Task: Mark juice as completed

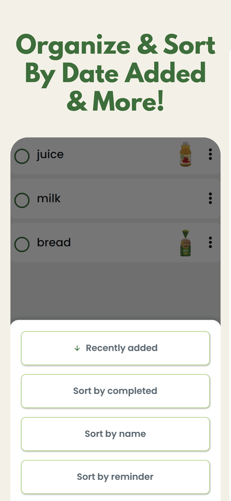Action: click(22, 156)
